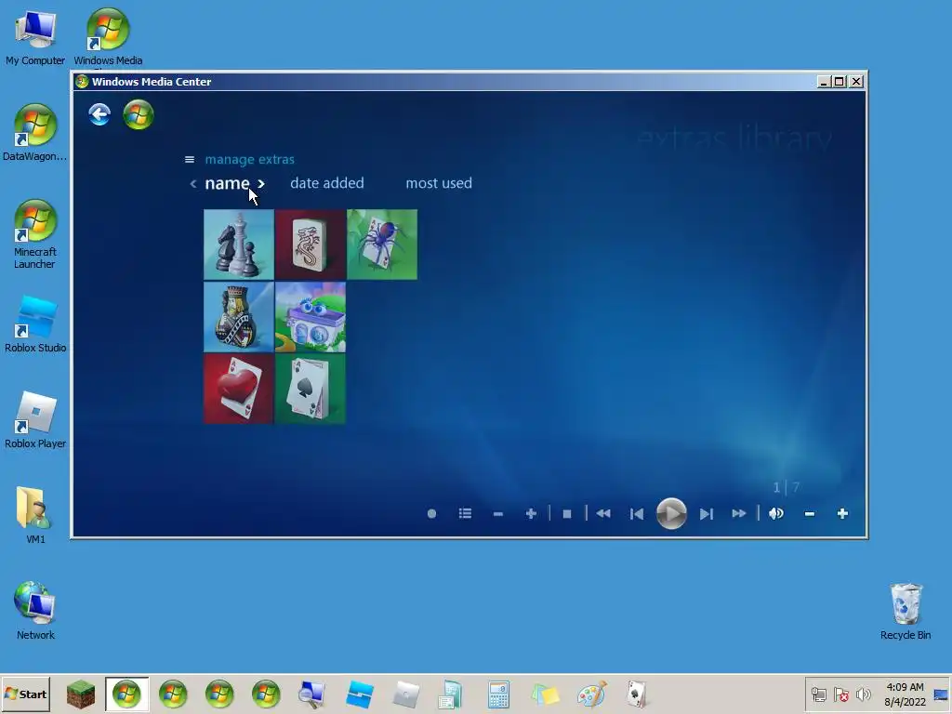Select the DataWagon desktop shortcut

[x=34, y=133]
